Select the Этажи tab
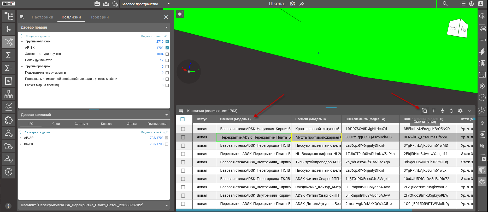 132,124
